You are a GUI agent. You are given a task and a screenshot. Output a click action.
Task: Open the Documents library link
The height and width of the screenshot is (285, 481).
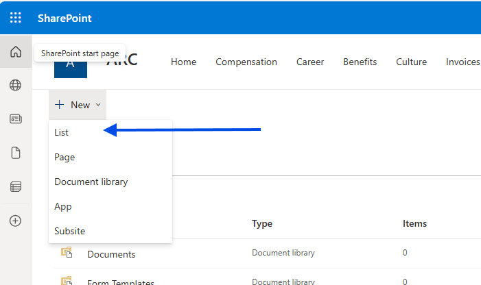[x=111, y=254]
